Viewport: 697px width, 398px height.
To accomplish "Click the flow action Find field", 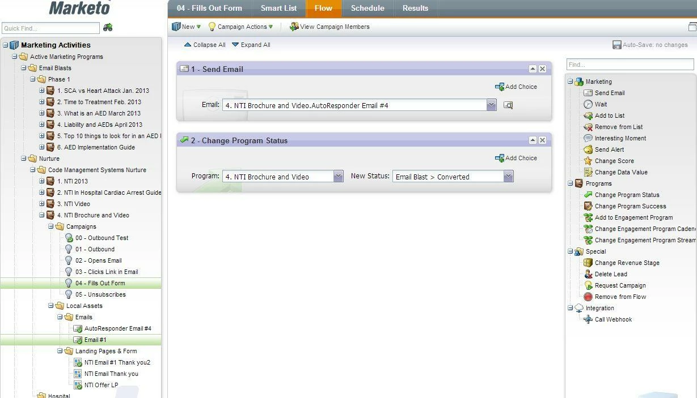I will pyautogui.click(x=630, y=65).
